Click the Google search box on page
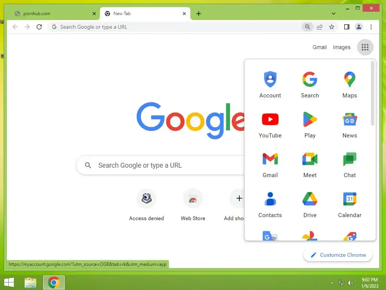This screenshot has height=290, width=386. click(161, 165)
